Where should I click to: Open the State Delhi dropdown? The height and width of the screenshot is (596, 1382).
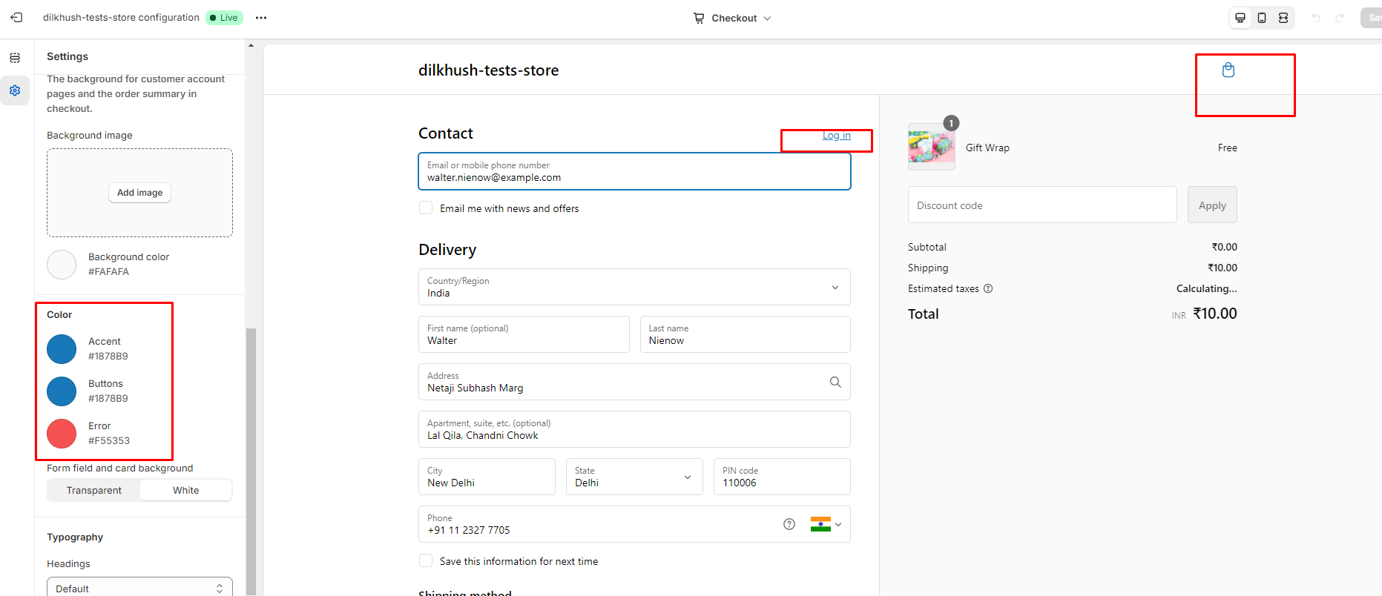[634, 477]
